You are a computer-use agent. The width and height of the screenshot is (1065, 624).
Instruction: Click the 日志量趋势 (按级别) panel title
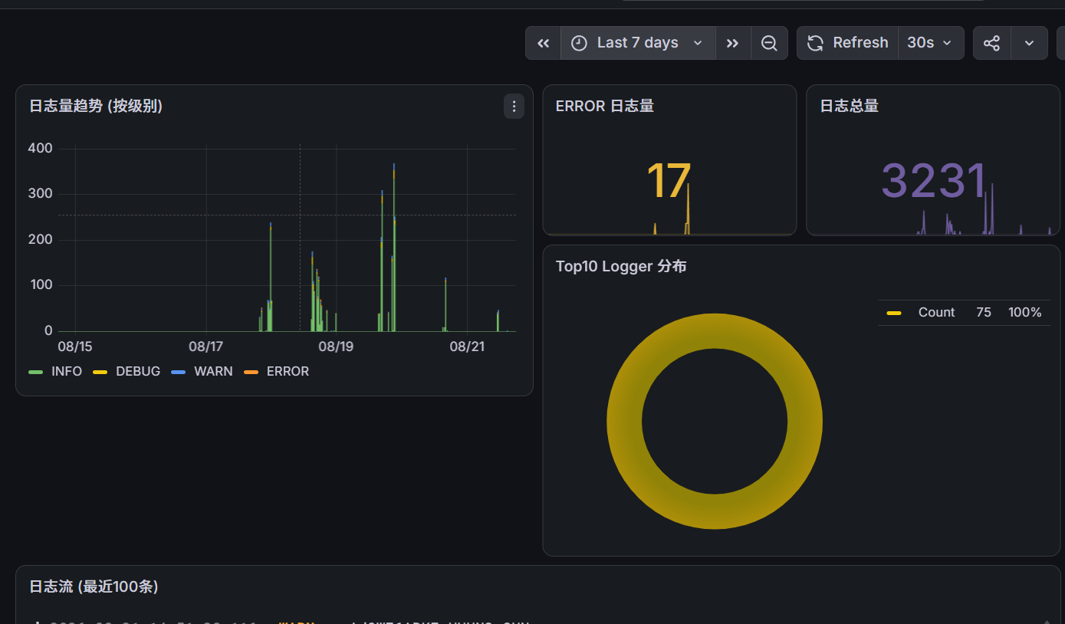click(x=96, y=106)
